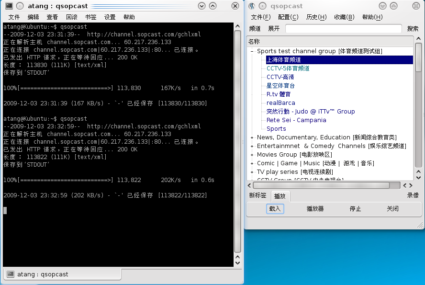This screenshot has height=285, width=425.
Task: Select the 突然行動 - Judo @ iTTv Group channel
Action: pos(311,112)
